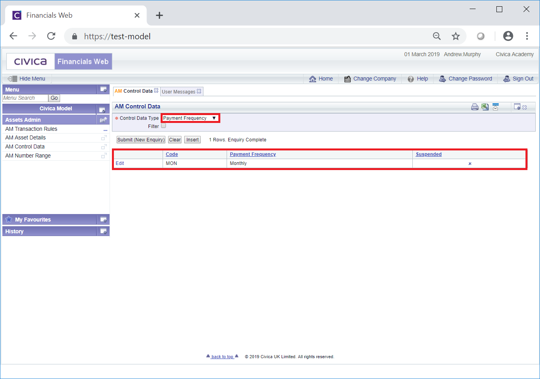
Task: Open AM Asset Details in new window icon
Action: tap(104, 138)
